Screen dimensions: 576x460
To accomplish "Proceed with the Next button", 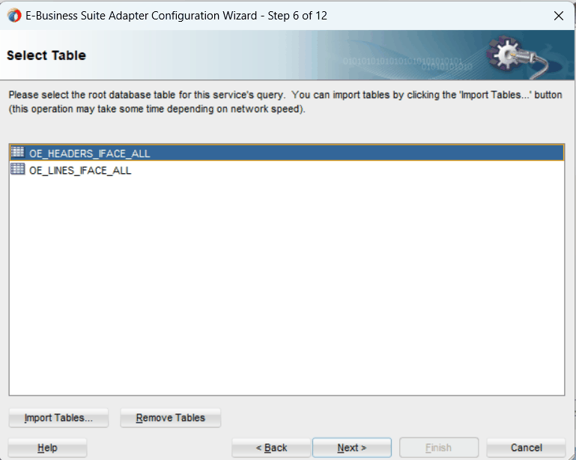I will tap(352, 448).
